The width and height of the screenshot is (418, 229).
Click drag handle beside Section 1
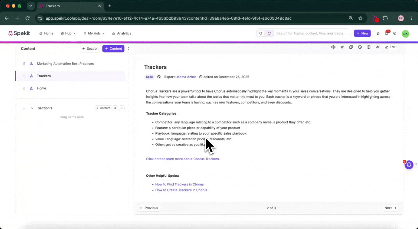(x=24, y=108)
